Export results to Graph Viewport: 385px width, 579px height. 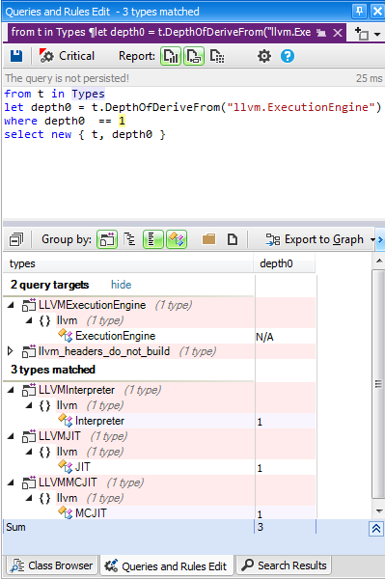coord(315,239)
